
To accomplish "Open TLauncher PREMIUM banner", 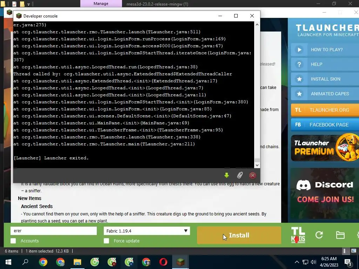I will 325,148.
